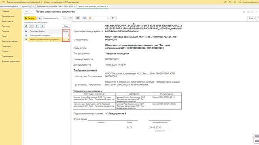Select the Электронный документ row
Viewport: 259px width, 145px height.
point(47,35)
